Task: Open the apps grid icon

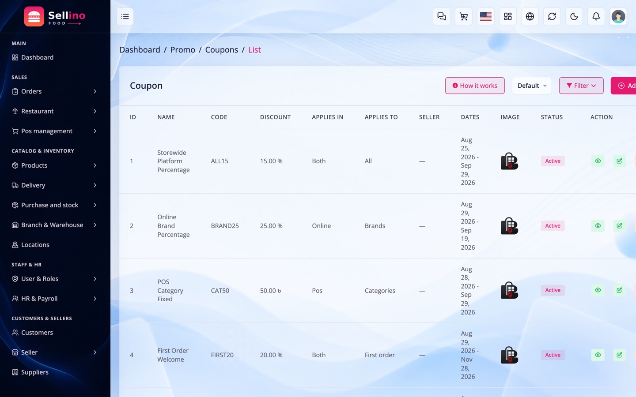Action: (507, 16)
